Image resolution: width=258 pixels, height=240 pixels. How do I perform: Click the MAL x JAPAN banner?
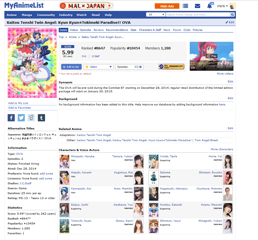[x=86, y=6]
